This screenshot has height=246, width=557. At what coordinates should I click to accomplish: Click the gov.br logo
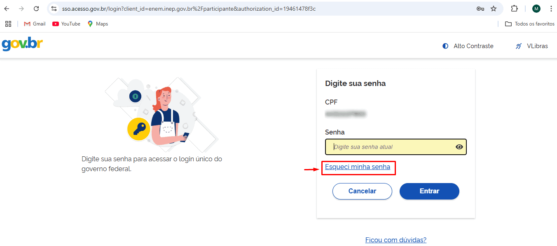pos(22,44)
